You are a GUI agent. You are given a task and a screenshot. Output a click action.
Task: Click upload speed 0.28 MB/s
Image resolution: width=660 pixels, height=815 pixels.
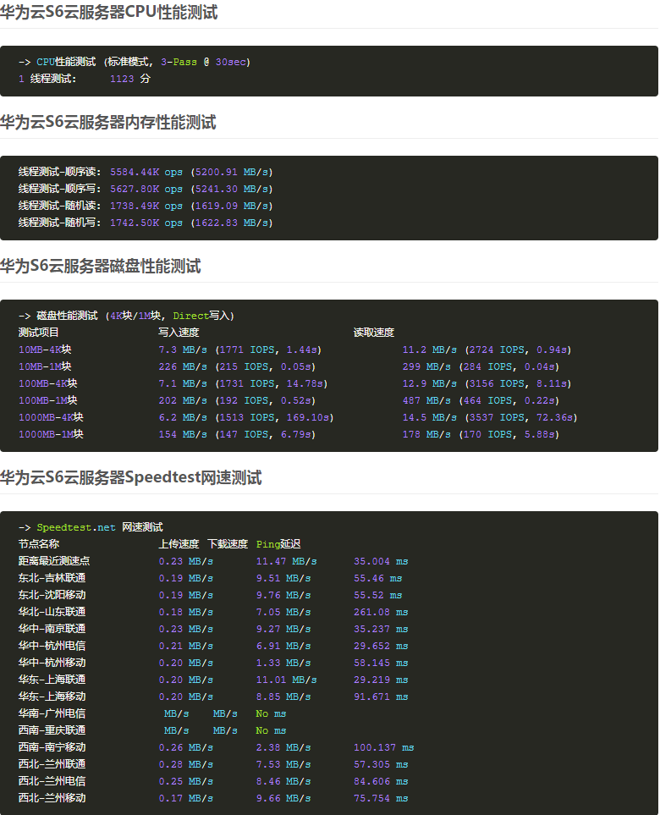(x=185, y=764)
